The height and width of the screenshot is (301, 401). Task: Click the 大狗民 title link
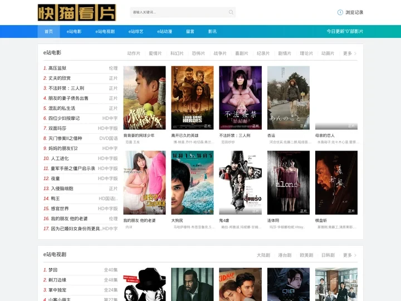177,220
